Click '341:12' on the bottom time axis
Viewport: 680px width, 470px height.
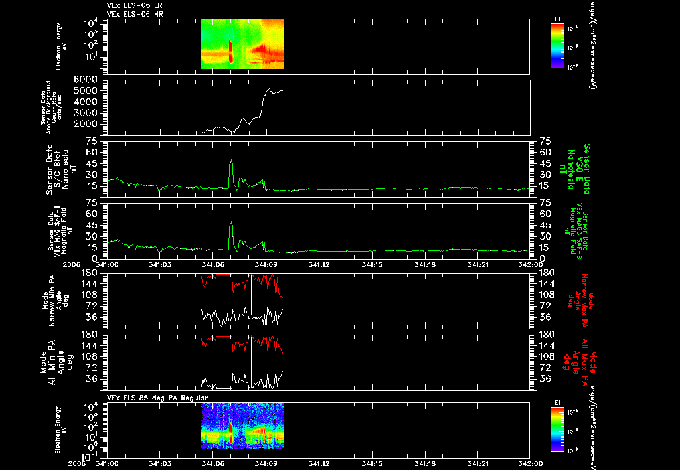(319, 464)
